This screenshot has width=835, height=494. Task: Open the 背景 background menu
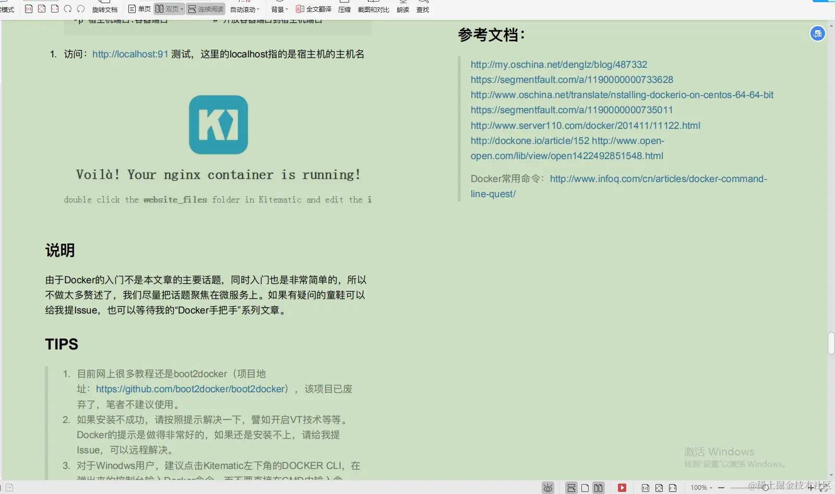coord(278,9)
